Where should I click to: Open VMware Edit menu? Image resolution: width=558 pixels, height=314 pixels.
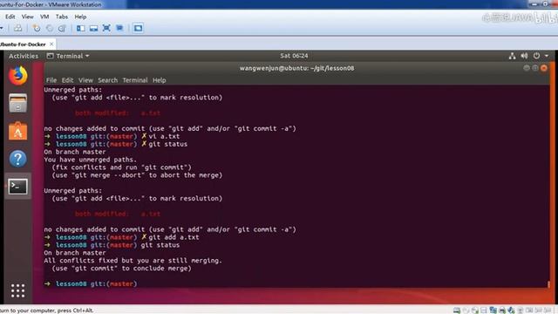pos(10,17)
